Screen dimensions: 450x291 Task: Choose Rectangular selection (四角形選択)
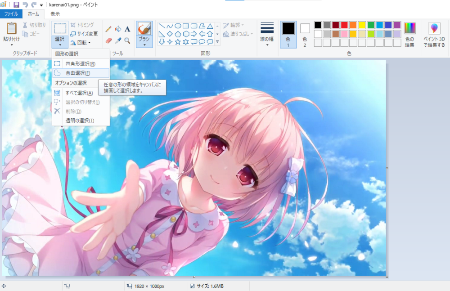[x=81, y=64]
